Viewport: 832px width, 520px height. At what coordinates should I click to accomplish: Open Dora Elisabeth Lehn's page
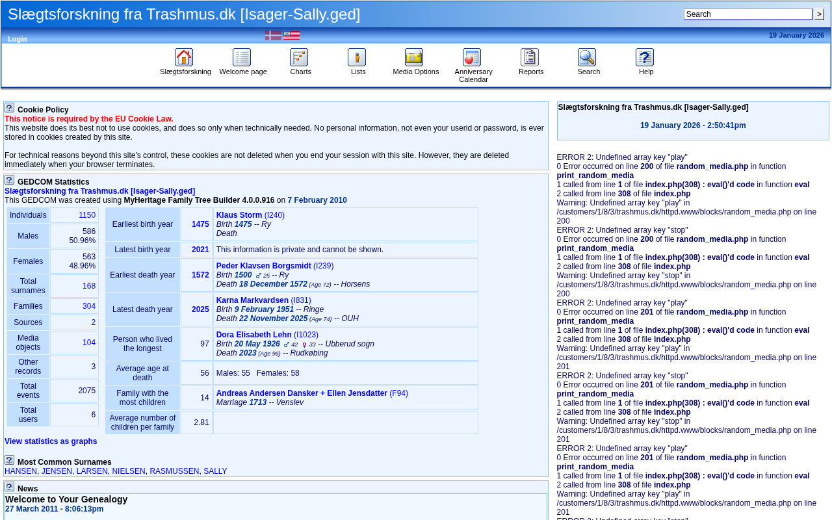click(x=267, y=335)
